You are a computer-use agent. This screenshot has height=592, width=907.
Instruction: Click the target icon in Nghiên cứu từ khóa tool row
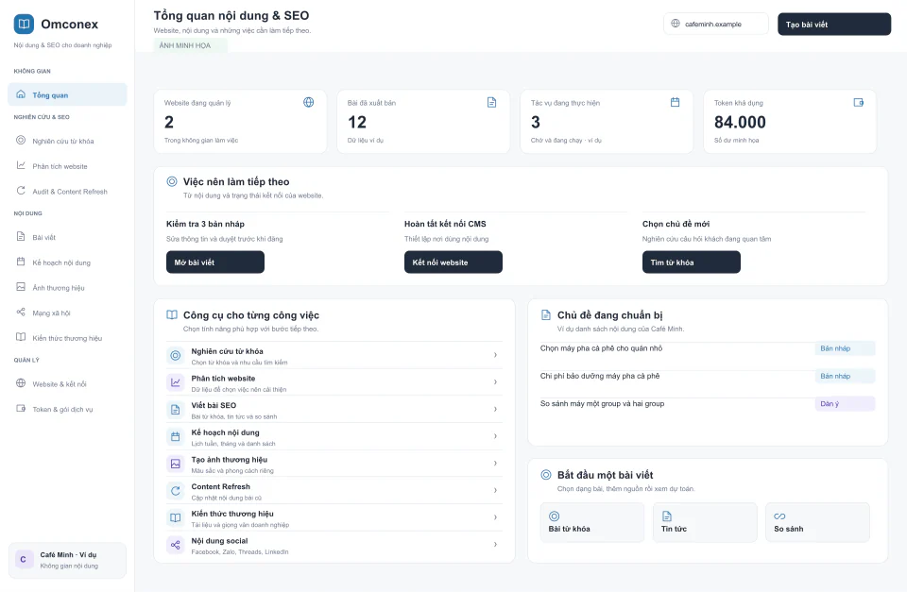coord(176,356)
